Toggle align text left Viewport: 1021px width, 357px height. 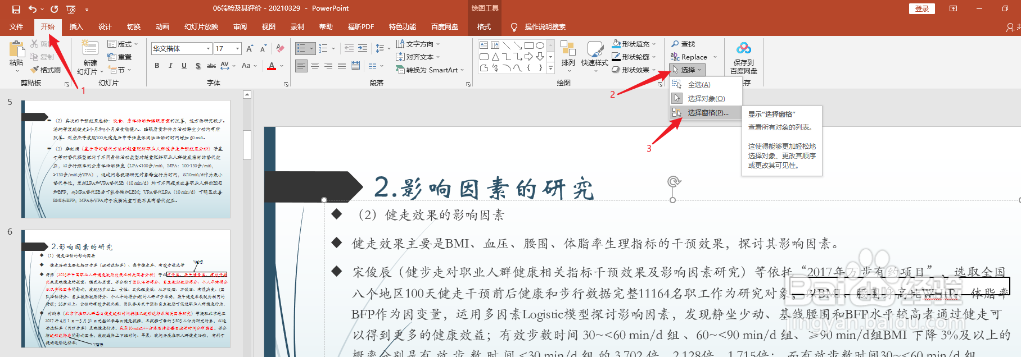click(x=301, y=66)
